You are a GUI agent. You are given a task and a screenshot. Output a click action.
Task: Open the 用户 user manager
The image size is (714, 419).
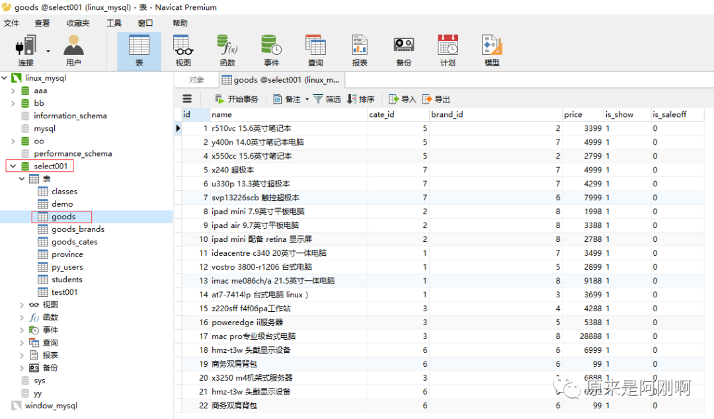(73, 50)
